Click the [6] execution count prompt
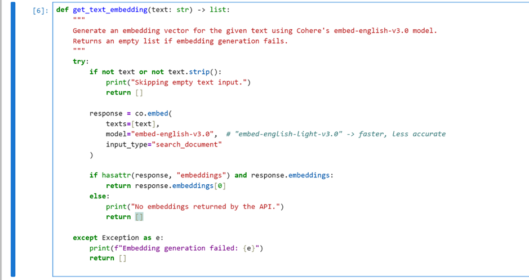The height and width of the screenshot is (280, 529). coord(41,11)
